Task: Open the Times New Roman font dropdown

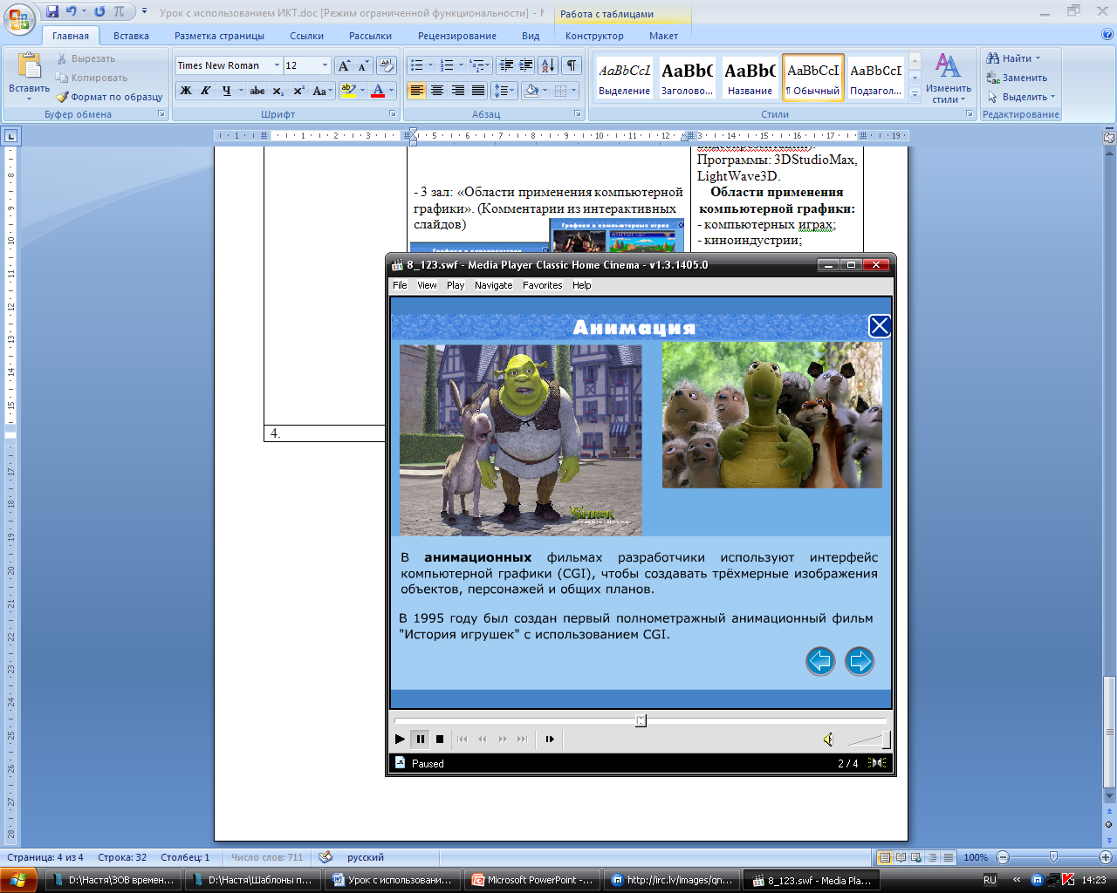Action: click(277, 65)
